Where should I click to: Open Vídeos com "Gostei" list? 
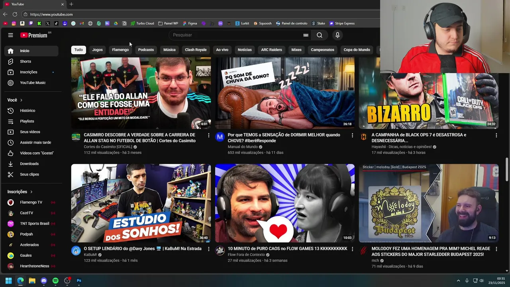pyautogui.click(x=31, y=153)
